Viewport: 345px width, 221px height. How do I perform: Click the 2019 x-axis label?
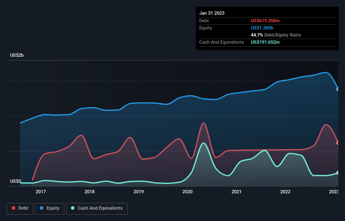click(139, 192)
